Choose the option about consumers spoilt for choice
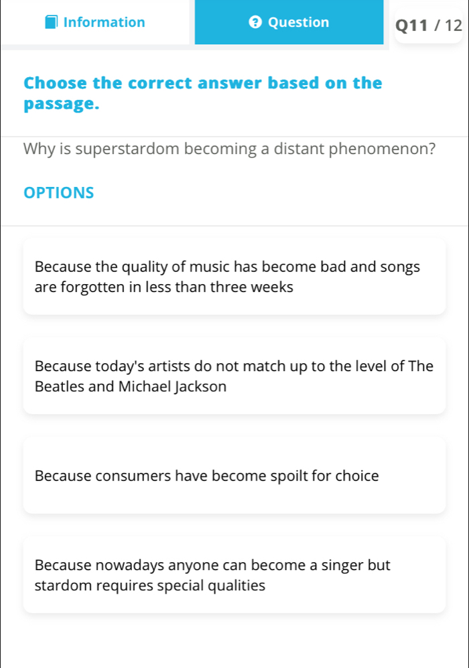The width and height of the screenshot is (469, 668). pyautogui.click(x=234, y=476)
